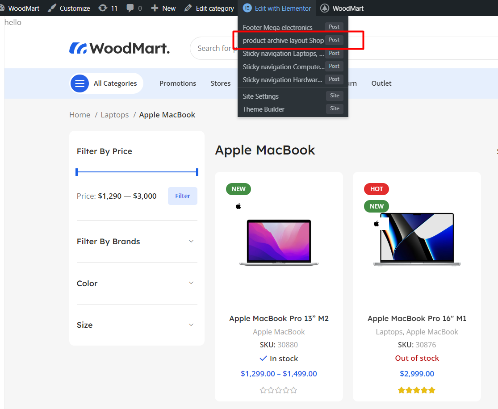
Task: Click the NEW badge on MacBook Pro 13
Action: coord(239,189)
